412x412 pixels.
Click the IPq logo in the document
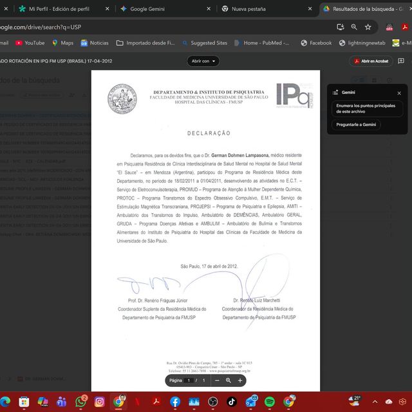(x=295, y=95)
